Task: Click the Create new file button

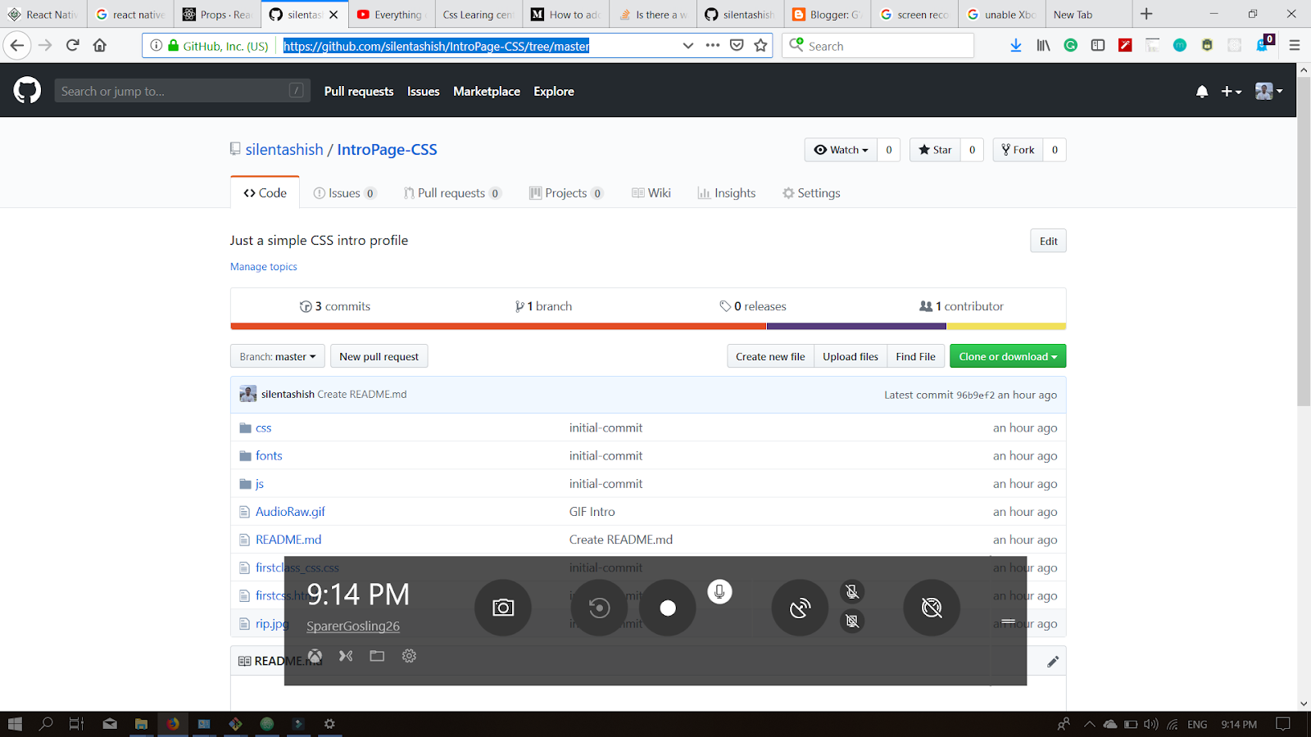Action: (x=769, y=355)
